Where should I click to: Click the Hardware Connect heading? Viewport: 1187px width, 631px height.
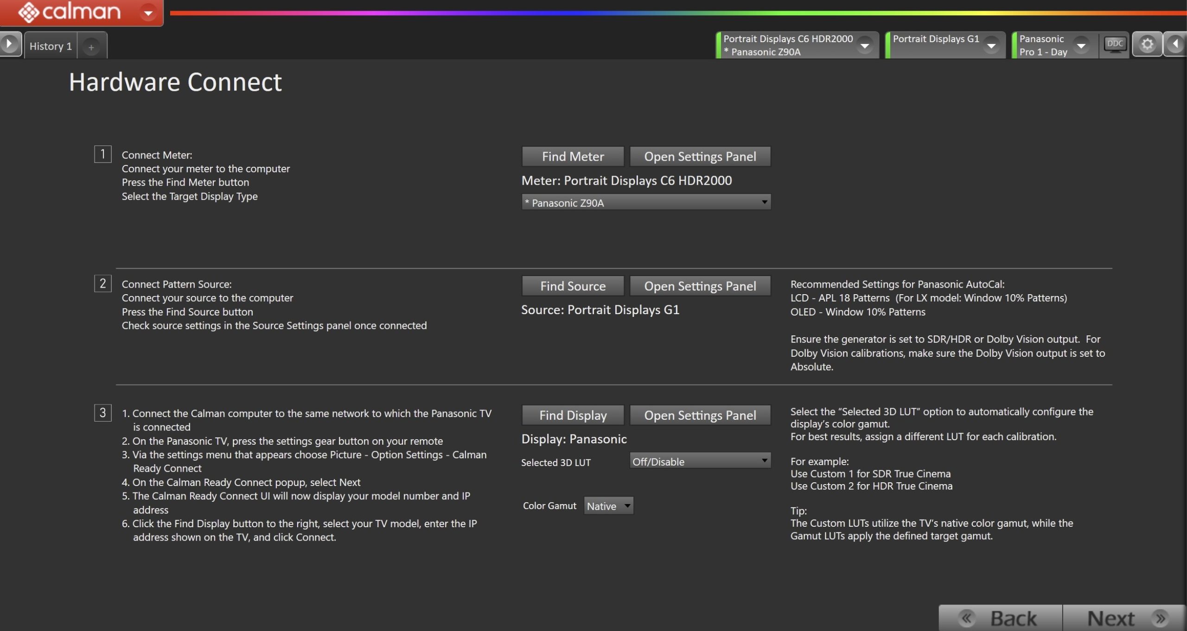point(175,82)
